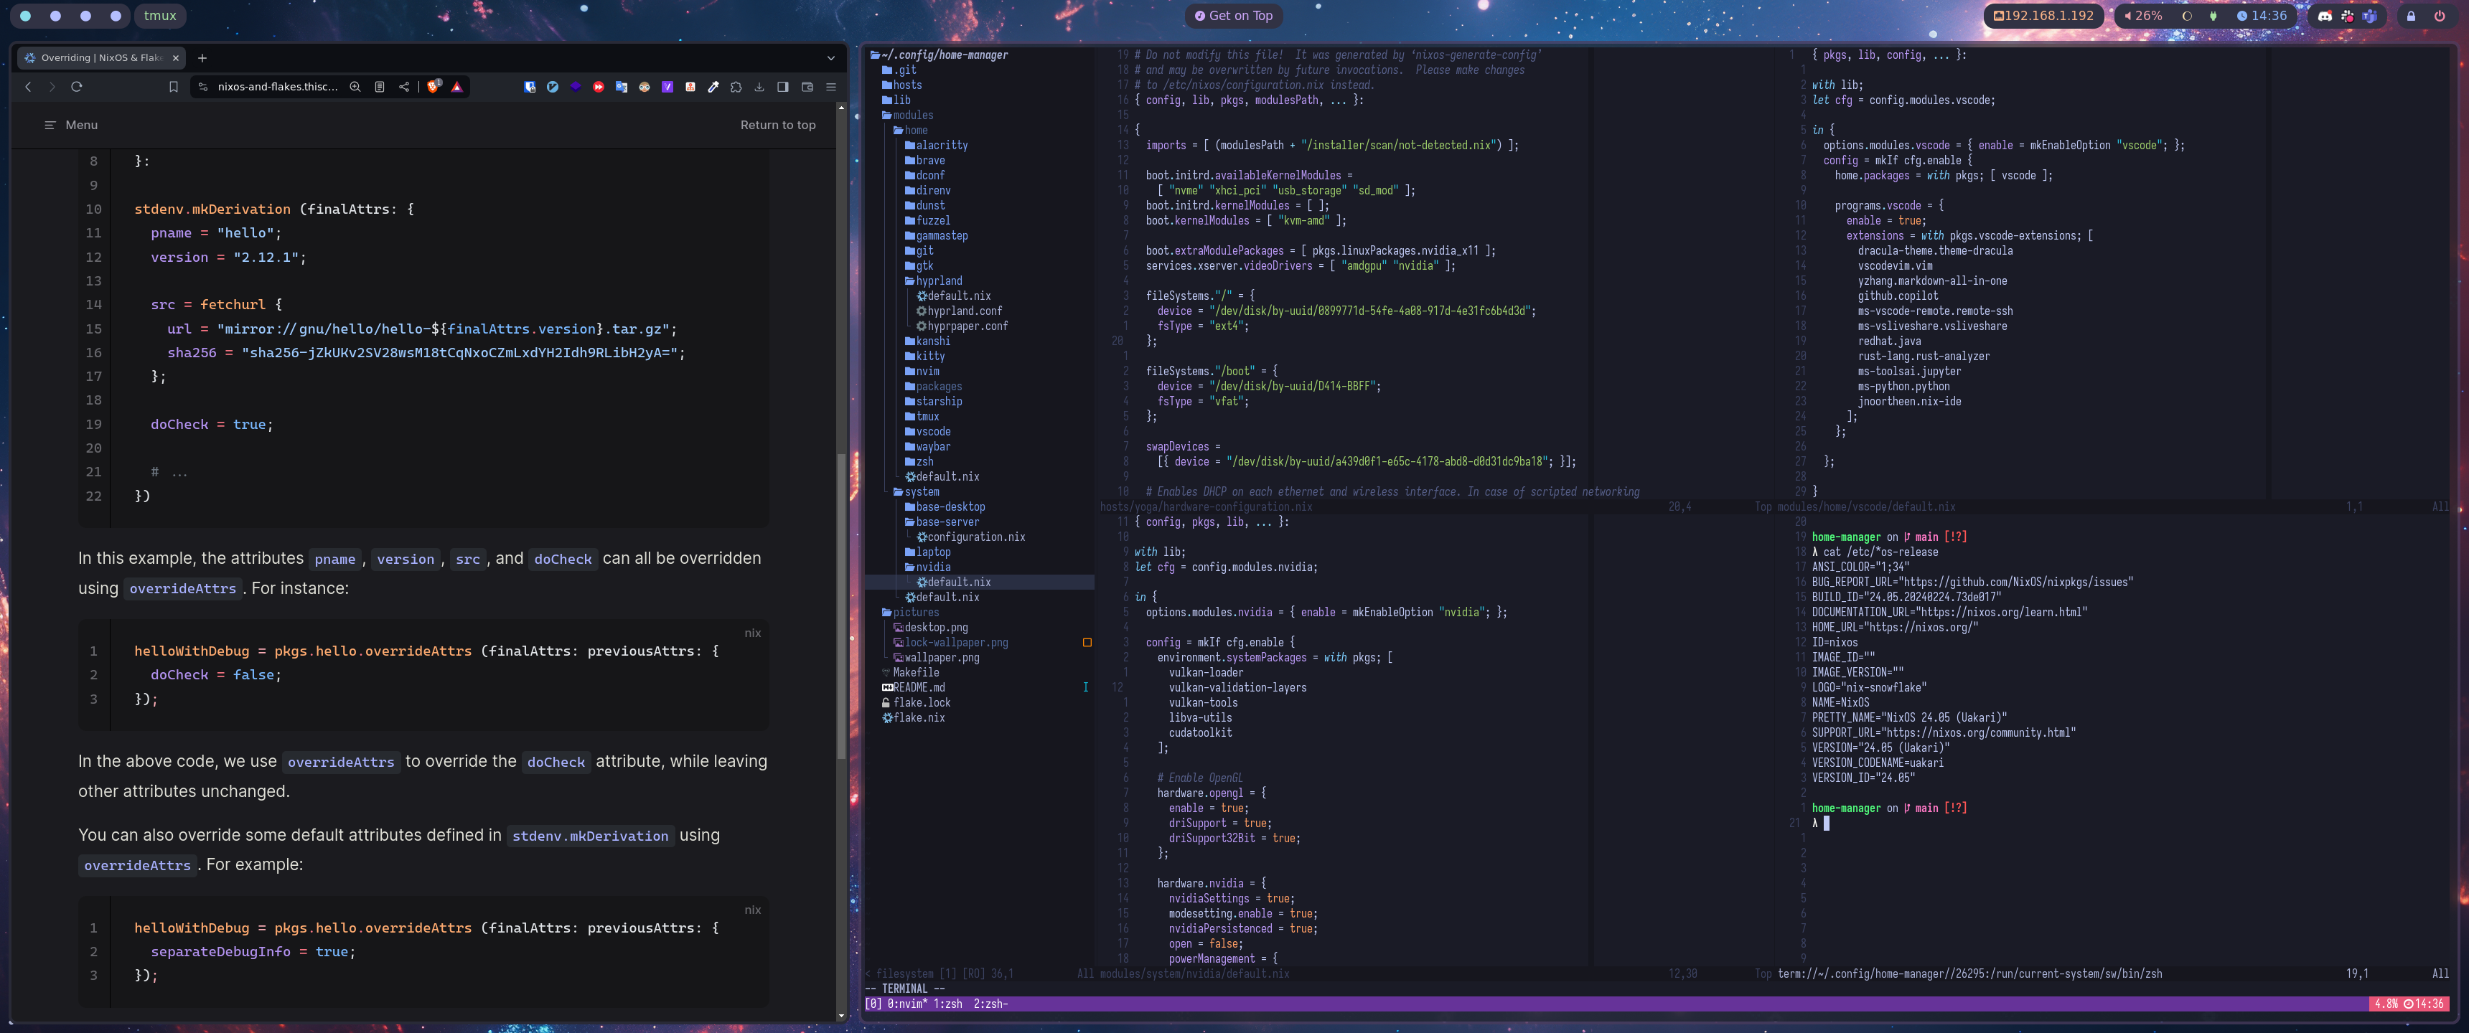Image resolution: width=2469 pixels, height=1033 pixels.
Task: Click the zoom magnifier in address bar
Action: coord(355,86)
